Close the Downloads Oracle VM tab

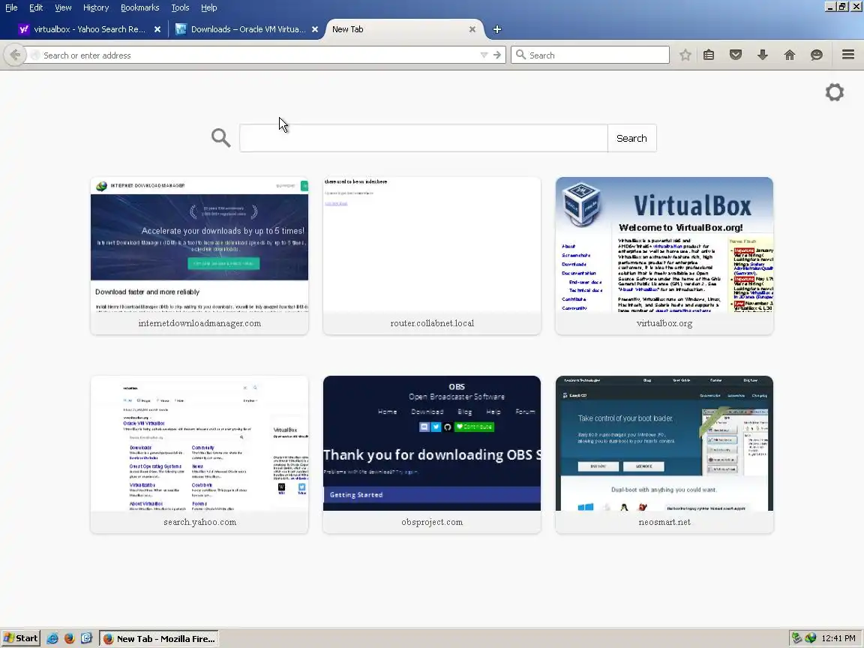(x=315, y=29)
